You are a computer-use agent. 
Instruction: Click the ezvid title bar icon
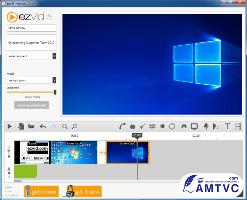pos(4,3)
